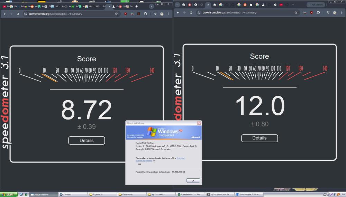346x197 pixels.
Task: Open media control icon in right browser
Action: (x=328, y=12)
